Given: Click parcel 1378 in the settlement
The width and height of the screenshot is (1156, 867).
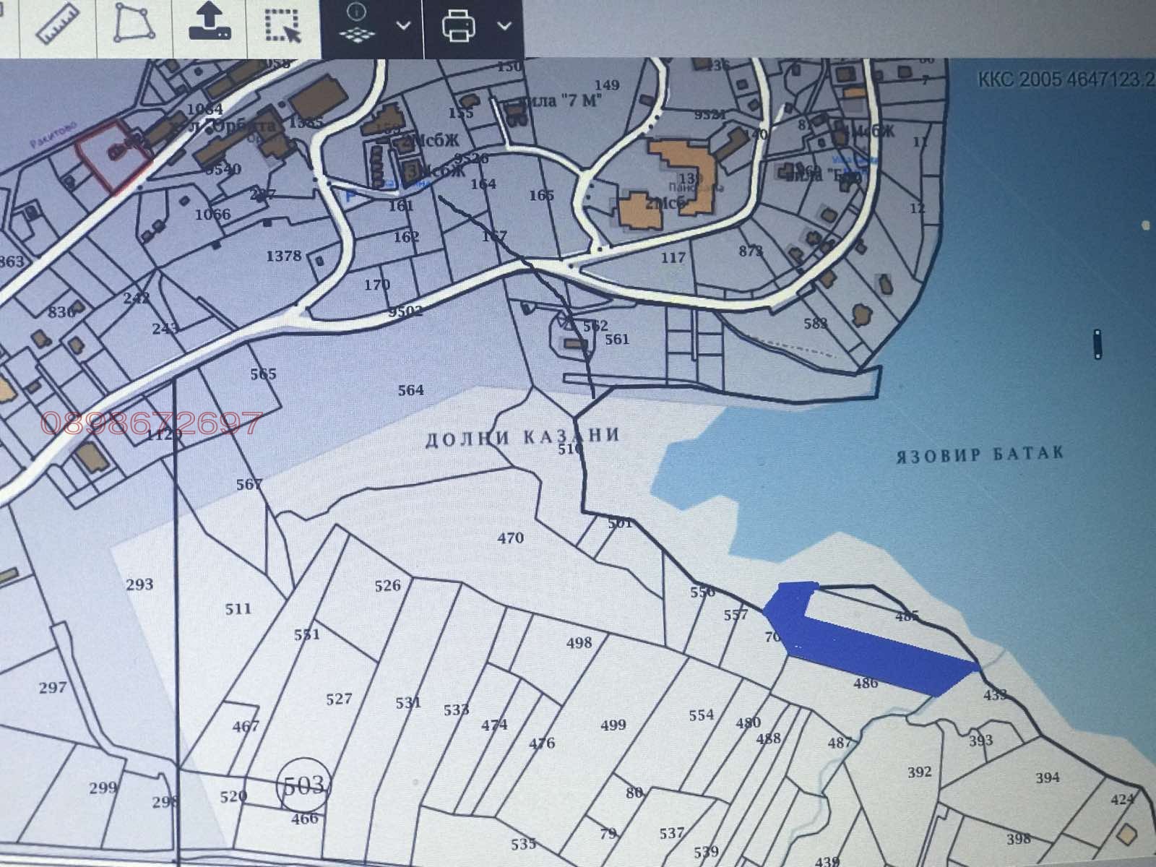Looking at the screenshot, I should [283, 256].
